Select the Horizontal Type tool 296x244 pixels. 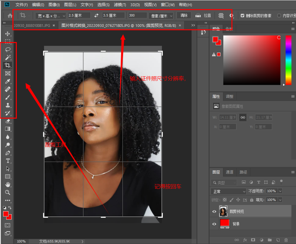8,161
